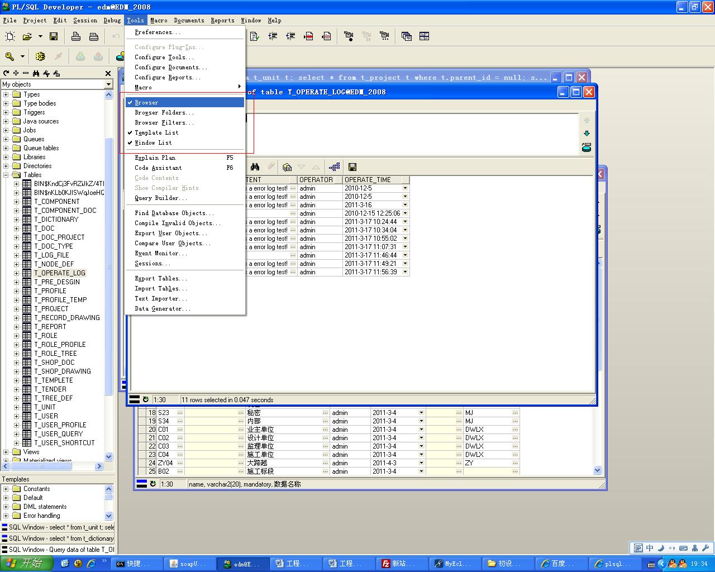
Task: Expand the T_USER table node
Action: (x=16, y=416)
